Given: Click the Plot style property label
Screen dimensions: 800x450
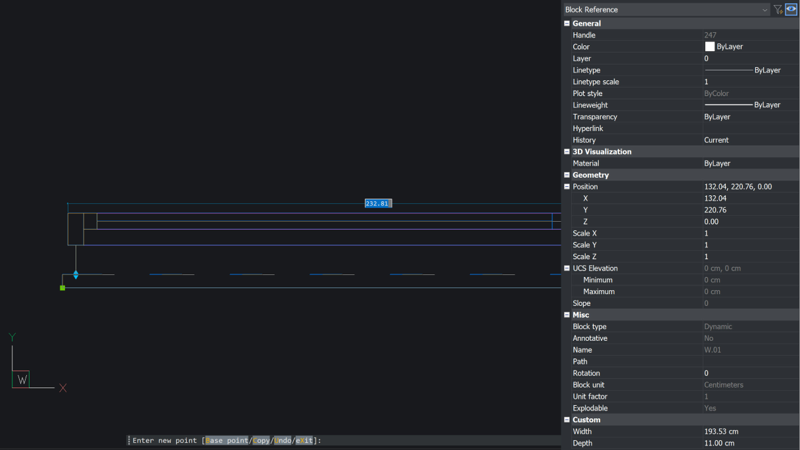Looking at the screenshot, I should pos(588,93).
